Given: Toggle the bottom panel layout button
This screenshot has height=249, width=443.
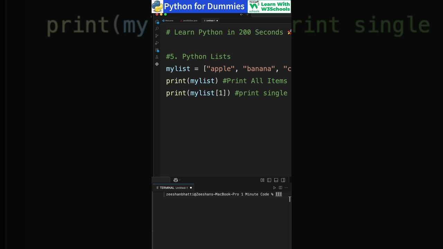Looking at the screenshot, I should [x=276, y=180].
